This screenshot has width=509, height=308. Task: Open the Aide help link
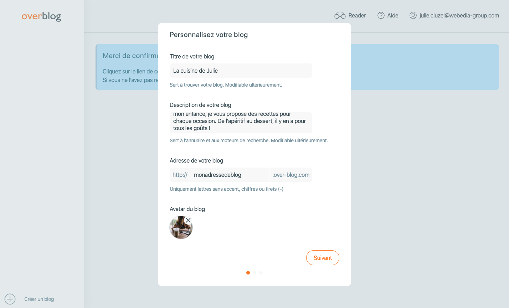tap(388, 15)
